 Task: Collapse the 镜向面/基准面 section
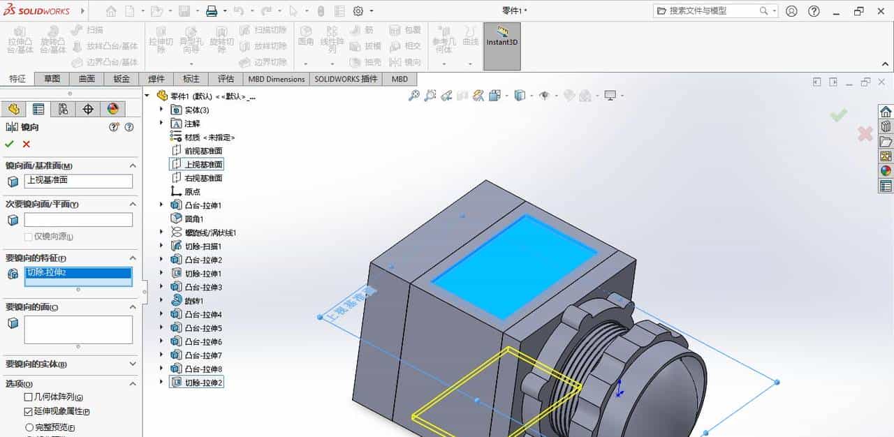click(132, 165)
